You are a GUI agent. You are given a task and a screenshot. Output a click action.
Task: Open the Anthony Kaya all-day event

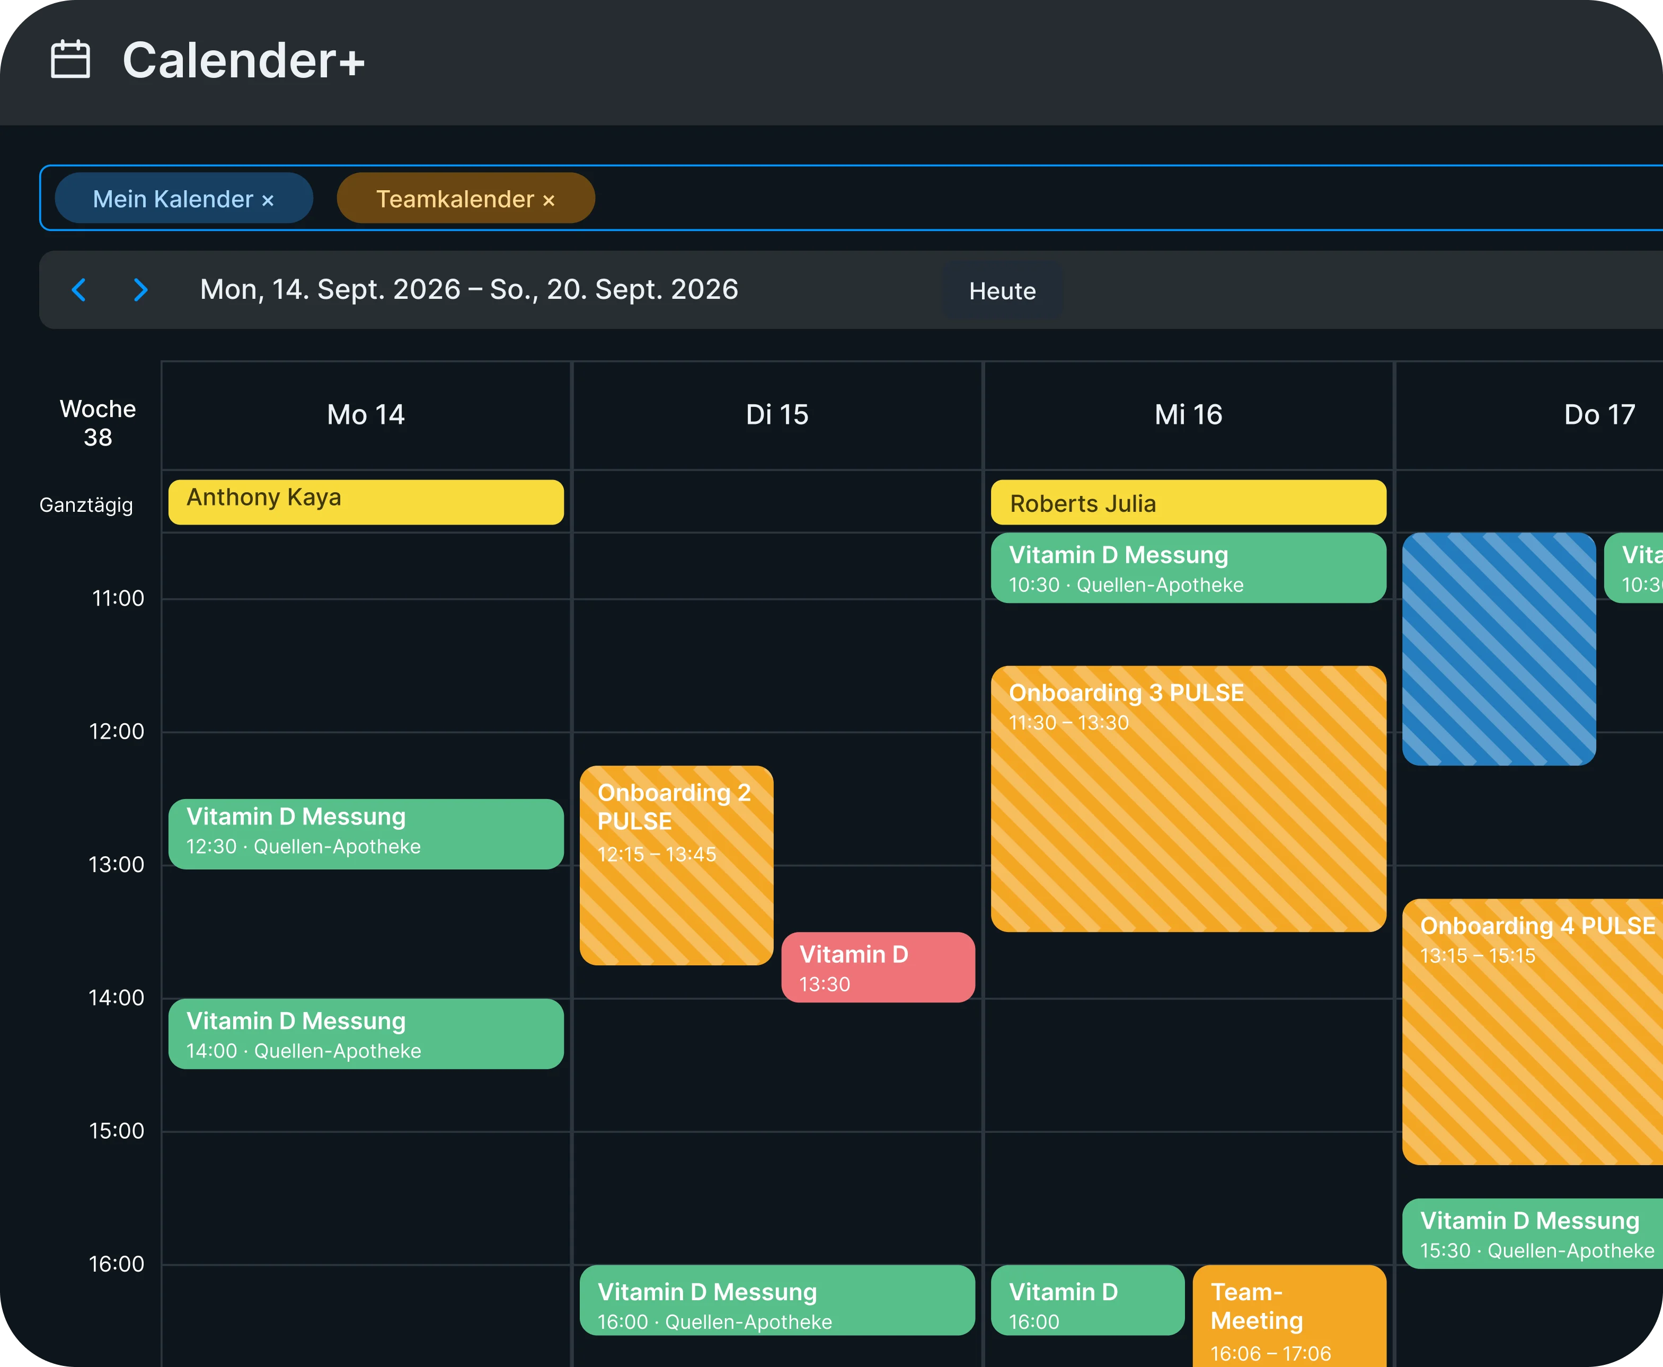pos(366,502)
